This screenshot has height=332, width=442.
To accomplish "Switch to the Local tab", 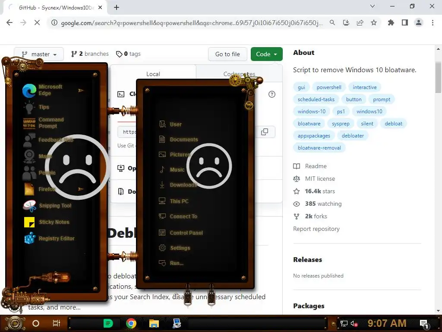I will [153, 73].
